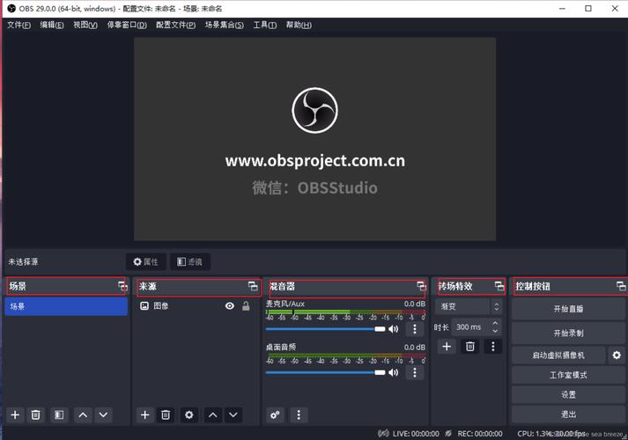
Task: Click Exit button in Controls
Action: (x=568, y=414)
